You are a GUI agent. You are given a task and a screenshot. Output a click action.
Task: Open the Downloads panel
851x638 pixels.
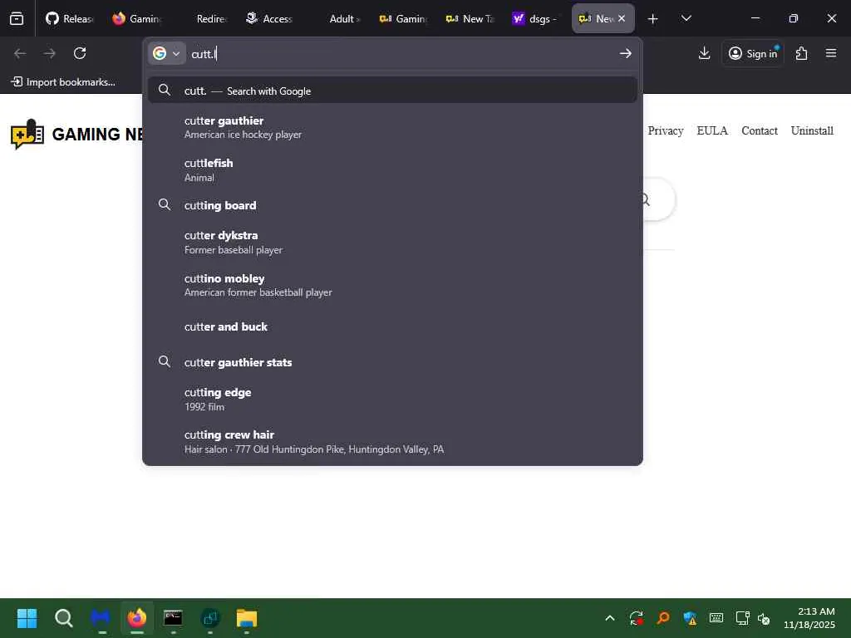tap(705, 53)
